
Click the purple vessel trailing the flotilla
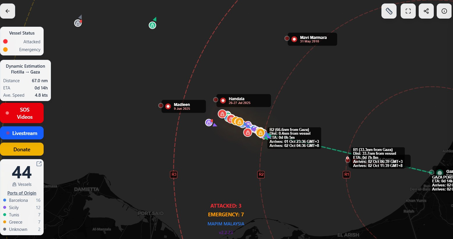[209, 123]
